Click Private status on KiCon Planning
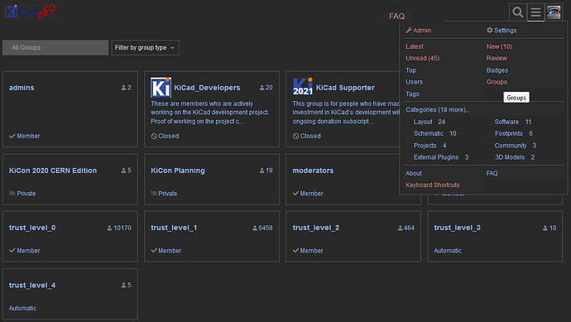The width and height of the screenshot is (571, 322). coord(164,194)
